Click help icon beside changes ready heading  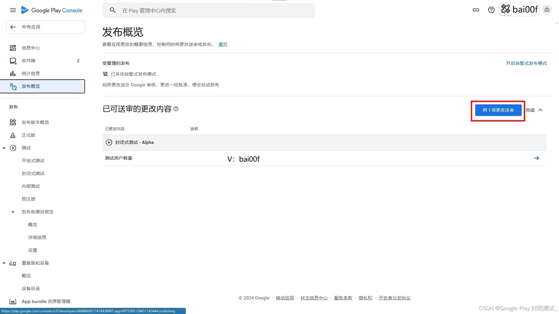(x=176, y=109)
